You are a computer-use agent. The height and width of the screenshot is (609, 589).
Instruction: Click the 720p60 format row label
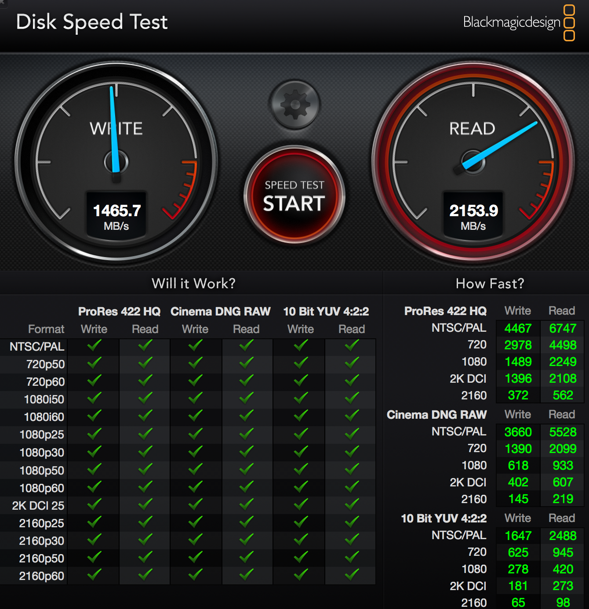[x=45, y=382]
